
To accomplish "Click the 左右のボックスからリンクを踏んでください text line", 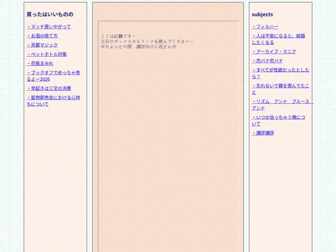I will 147,41.
